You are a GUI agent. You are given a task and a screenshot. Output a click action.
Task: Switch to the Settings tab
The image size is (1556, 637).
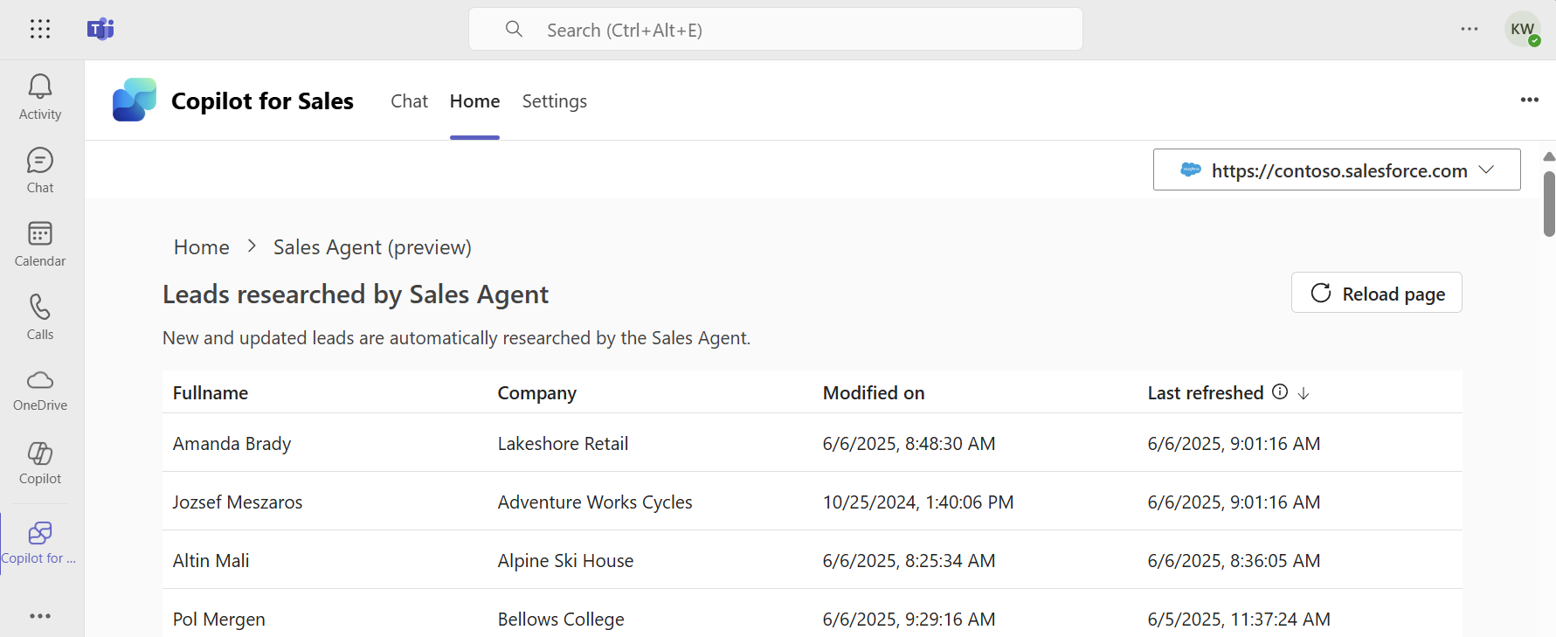pos(554,101)
